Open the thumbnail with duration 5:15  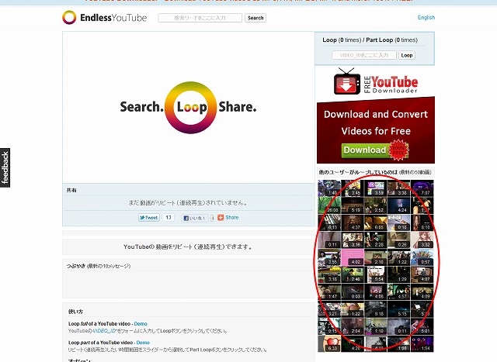[x=398, y=309]
